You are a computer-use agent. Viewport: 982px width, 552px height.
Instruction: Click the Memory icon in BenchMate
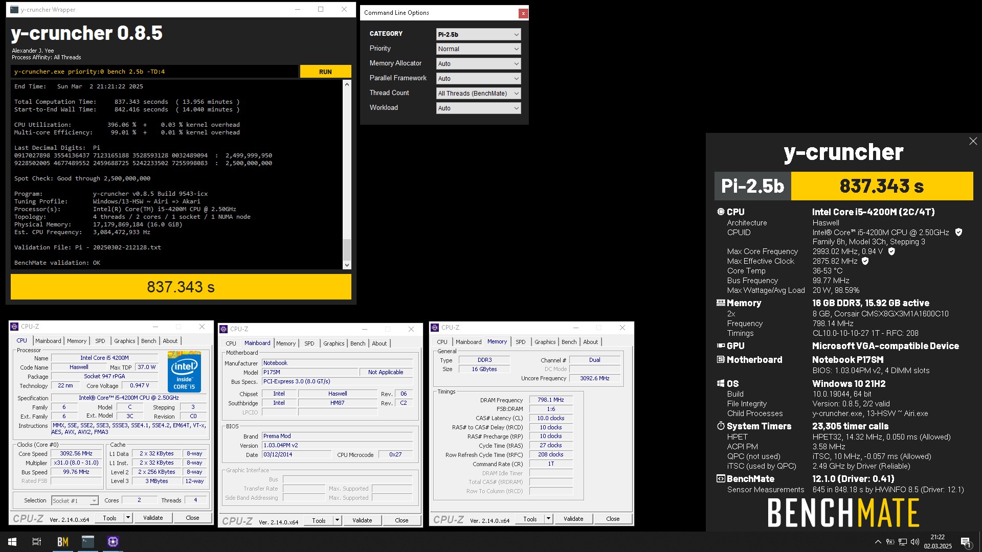pos(721,303)
